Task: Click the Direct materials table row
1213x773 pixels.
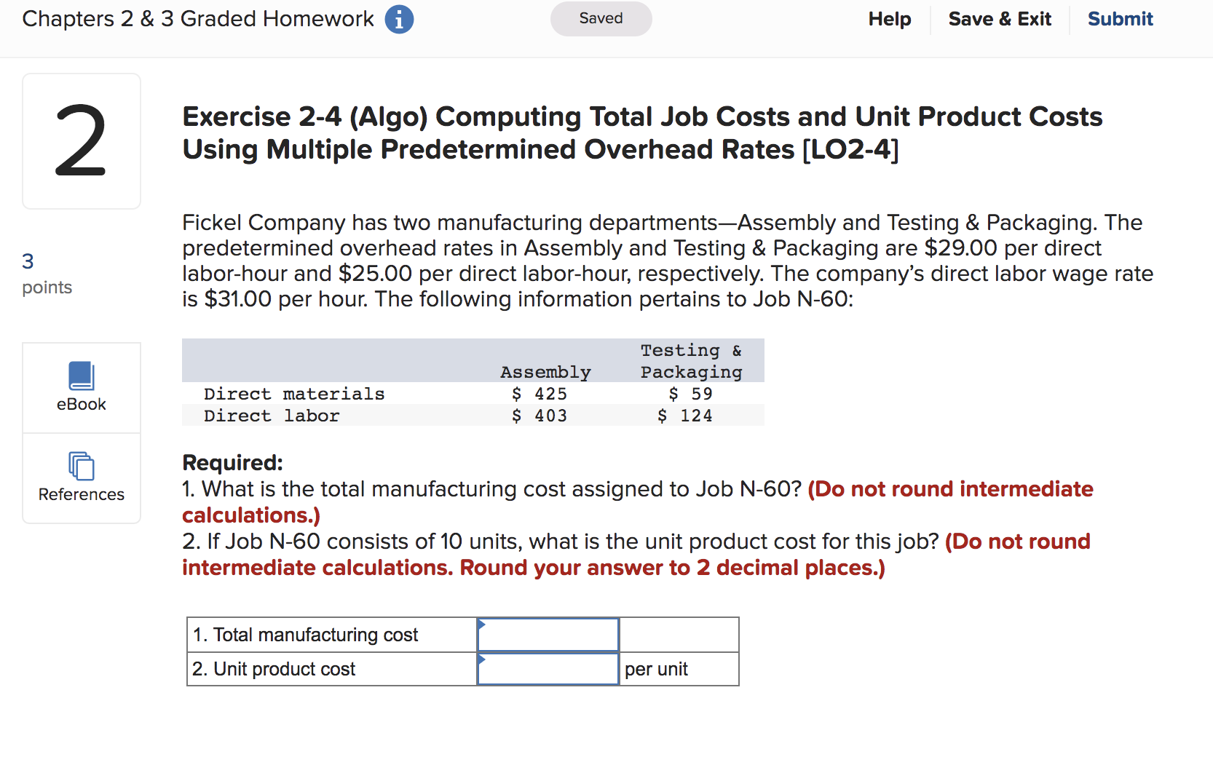Action: pos(473,394)
